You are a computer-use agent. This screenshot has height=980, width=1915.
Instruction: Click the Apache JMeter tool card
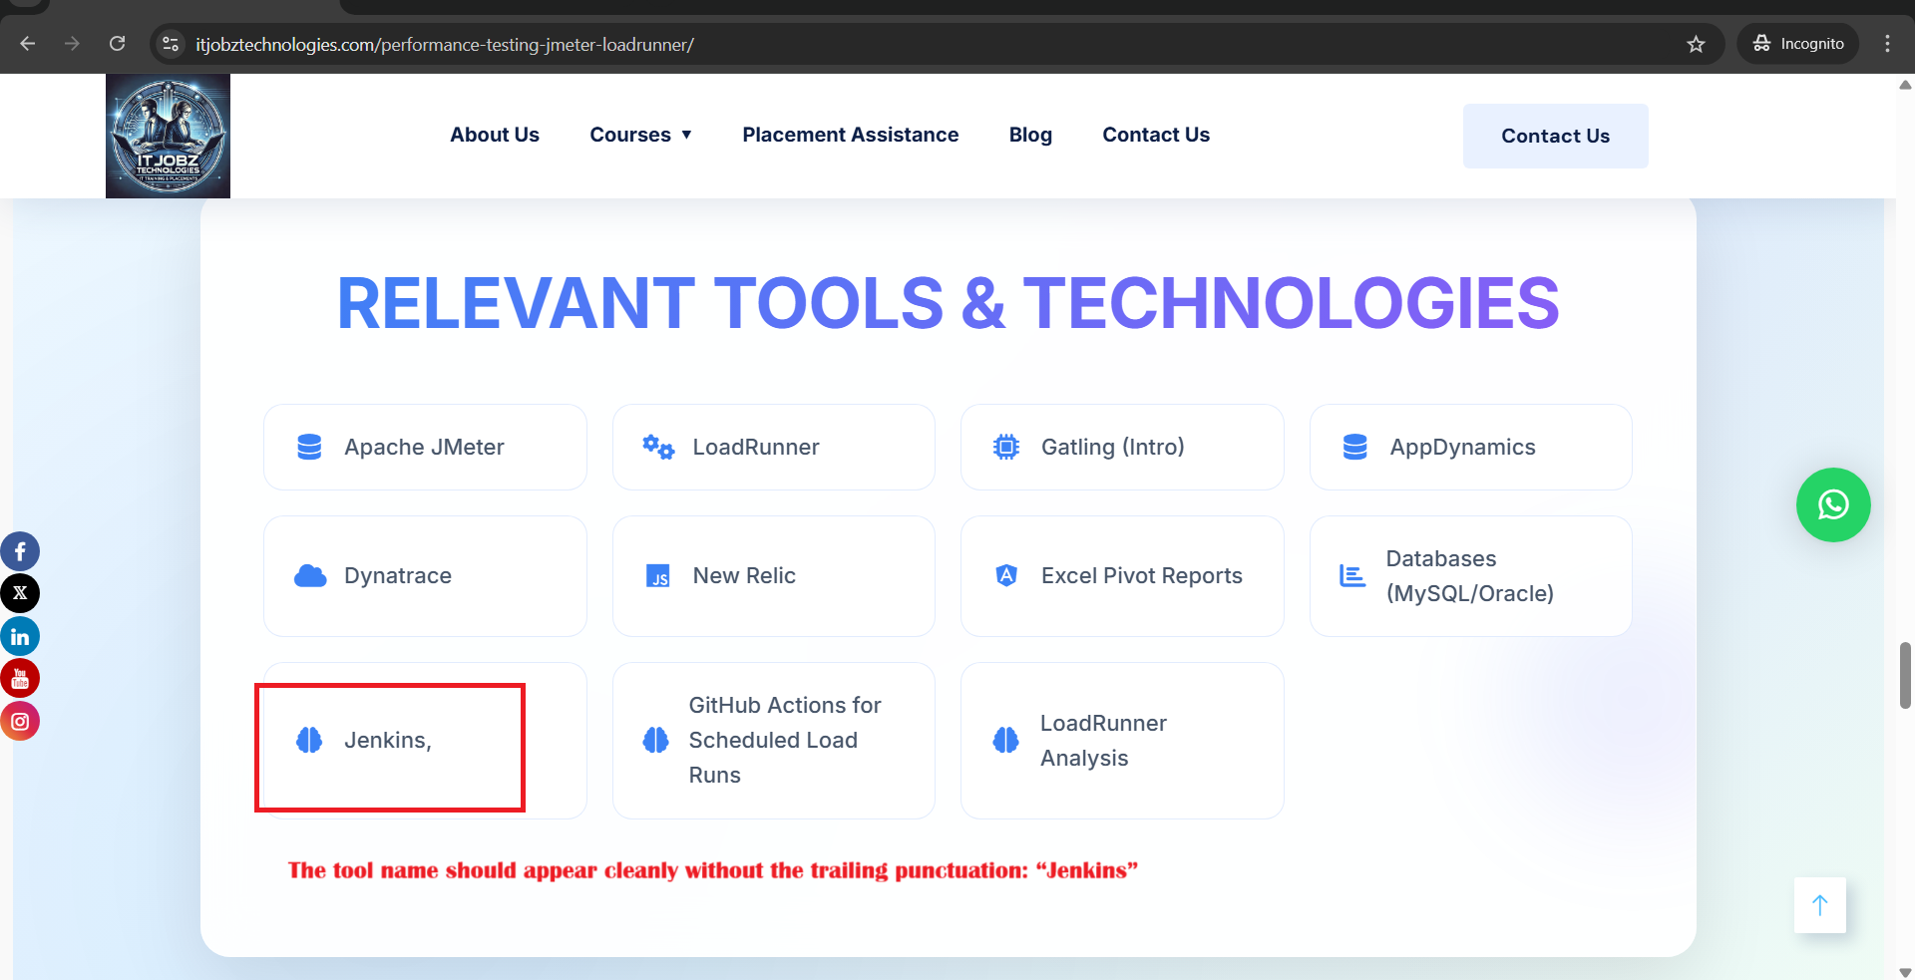click(x=425, y=448)
